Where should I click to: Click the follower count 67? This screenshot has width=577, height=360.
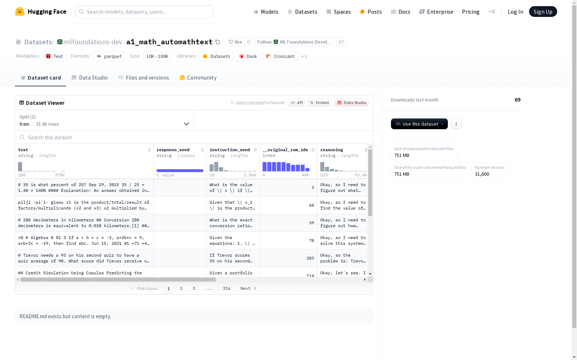[x=341, y=42]
